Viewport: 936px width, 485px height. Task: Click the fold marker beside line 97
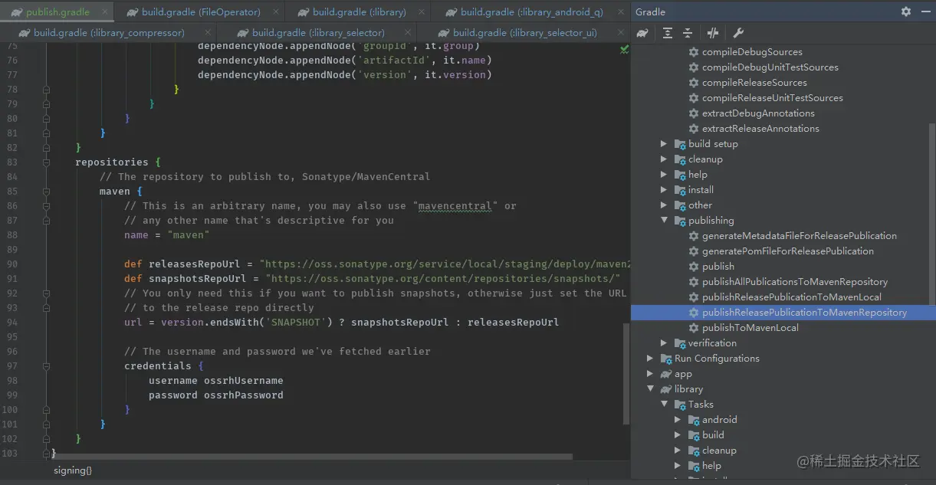46,366
